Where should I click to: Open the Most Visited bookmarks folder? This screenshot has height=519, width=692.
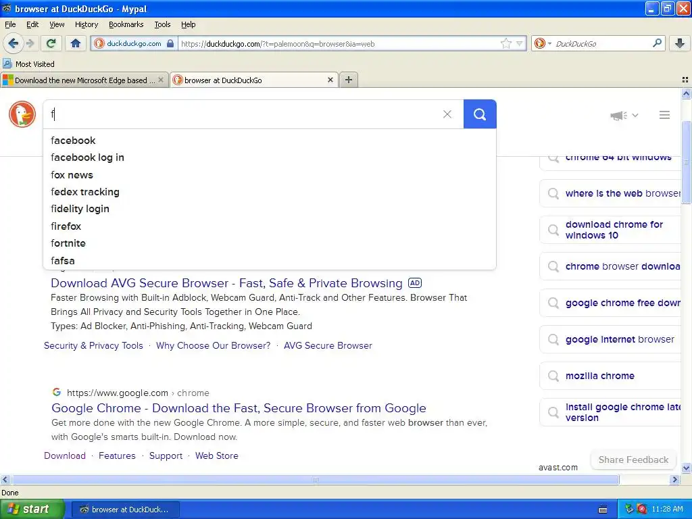[28, 64]
